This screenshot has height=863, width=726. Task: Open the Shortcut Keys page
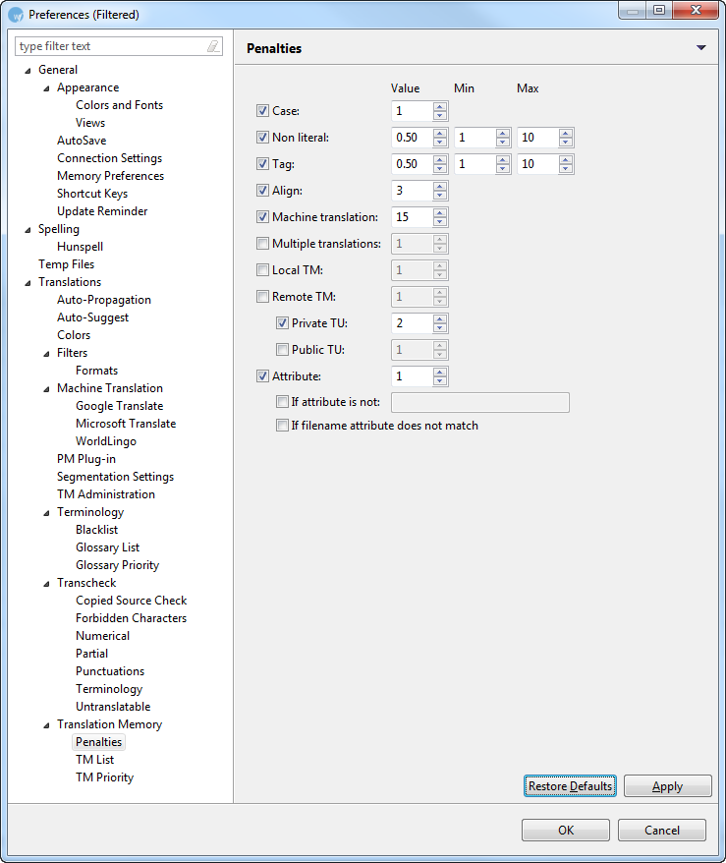(92, 194)
